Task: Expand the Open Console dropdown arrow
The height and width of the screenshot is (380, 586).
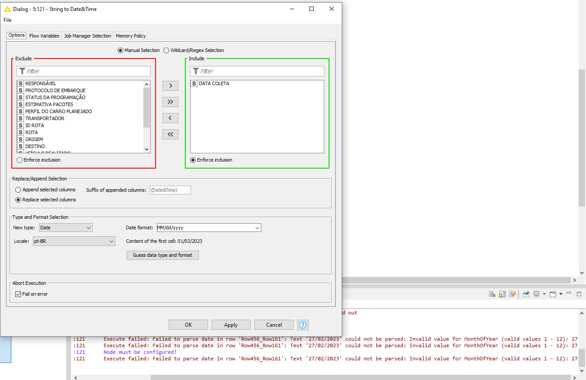Action: click(561, 294)
